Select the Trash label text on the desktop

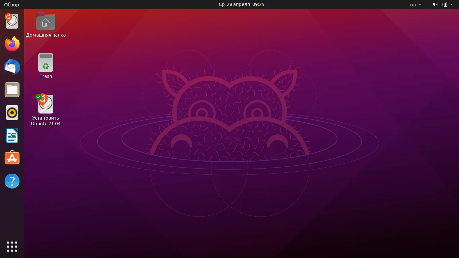point(46,76)
